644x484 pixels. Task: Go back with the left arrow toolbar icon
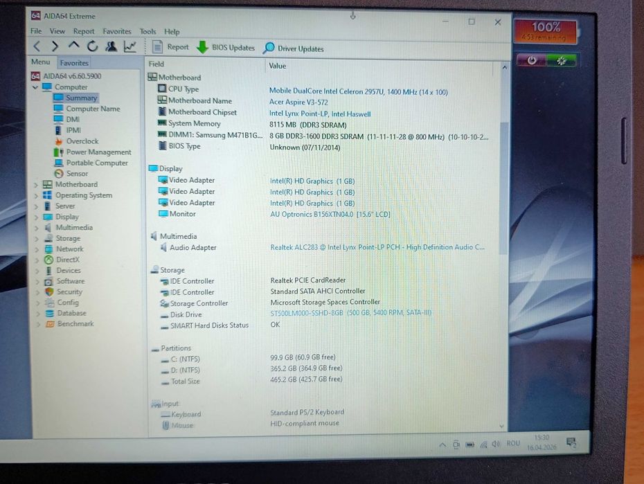tap(37, 46)
